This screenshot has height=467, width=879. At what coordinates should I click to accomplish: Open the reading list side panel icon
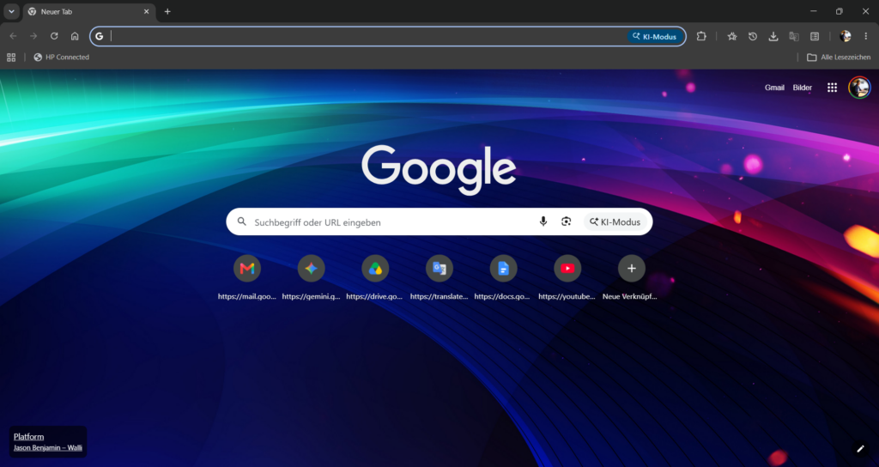click(x=815, y=36)
